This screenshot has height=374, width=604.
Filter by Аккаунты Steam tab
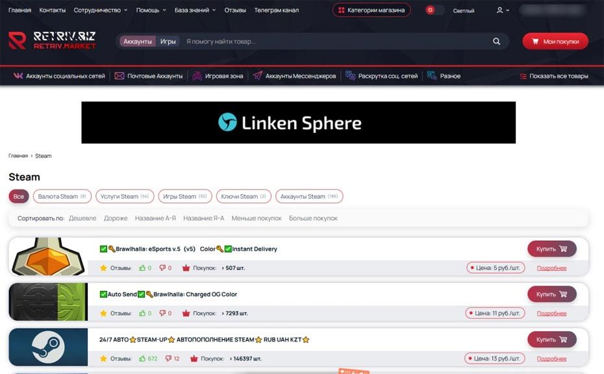[x=309, y=197]
